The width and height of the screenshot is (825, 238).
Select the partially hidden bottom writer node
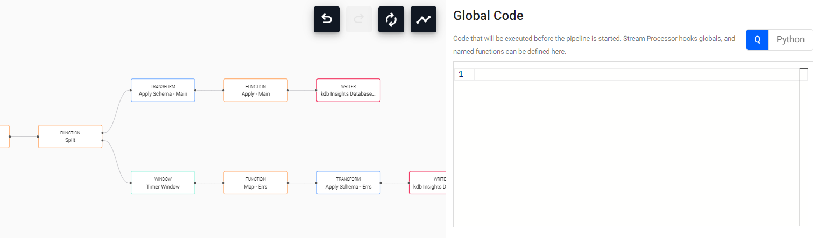(x=427, y=183)
